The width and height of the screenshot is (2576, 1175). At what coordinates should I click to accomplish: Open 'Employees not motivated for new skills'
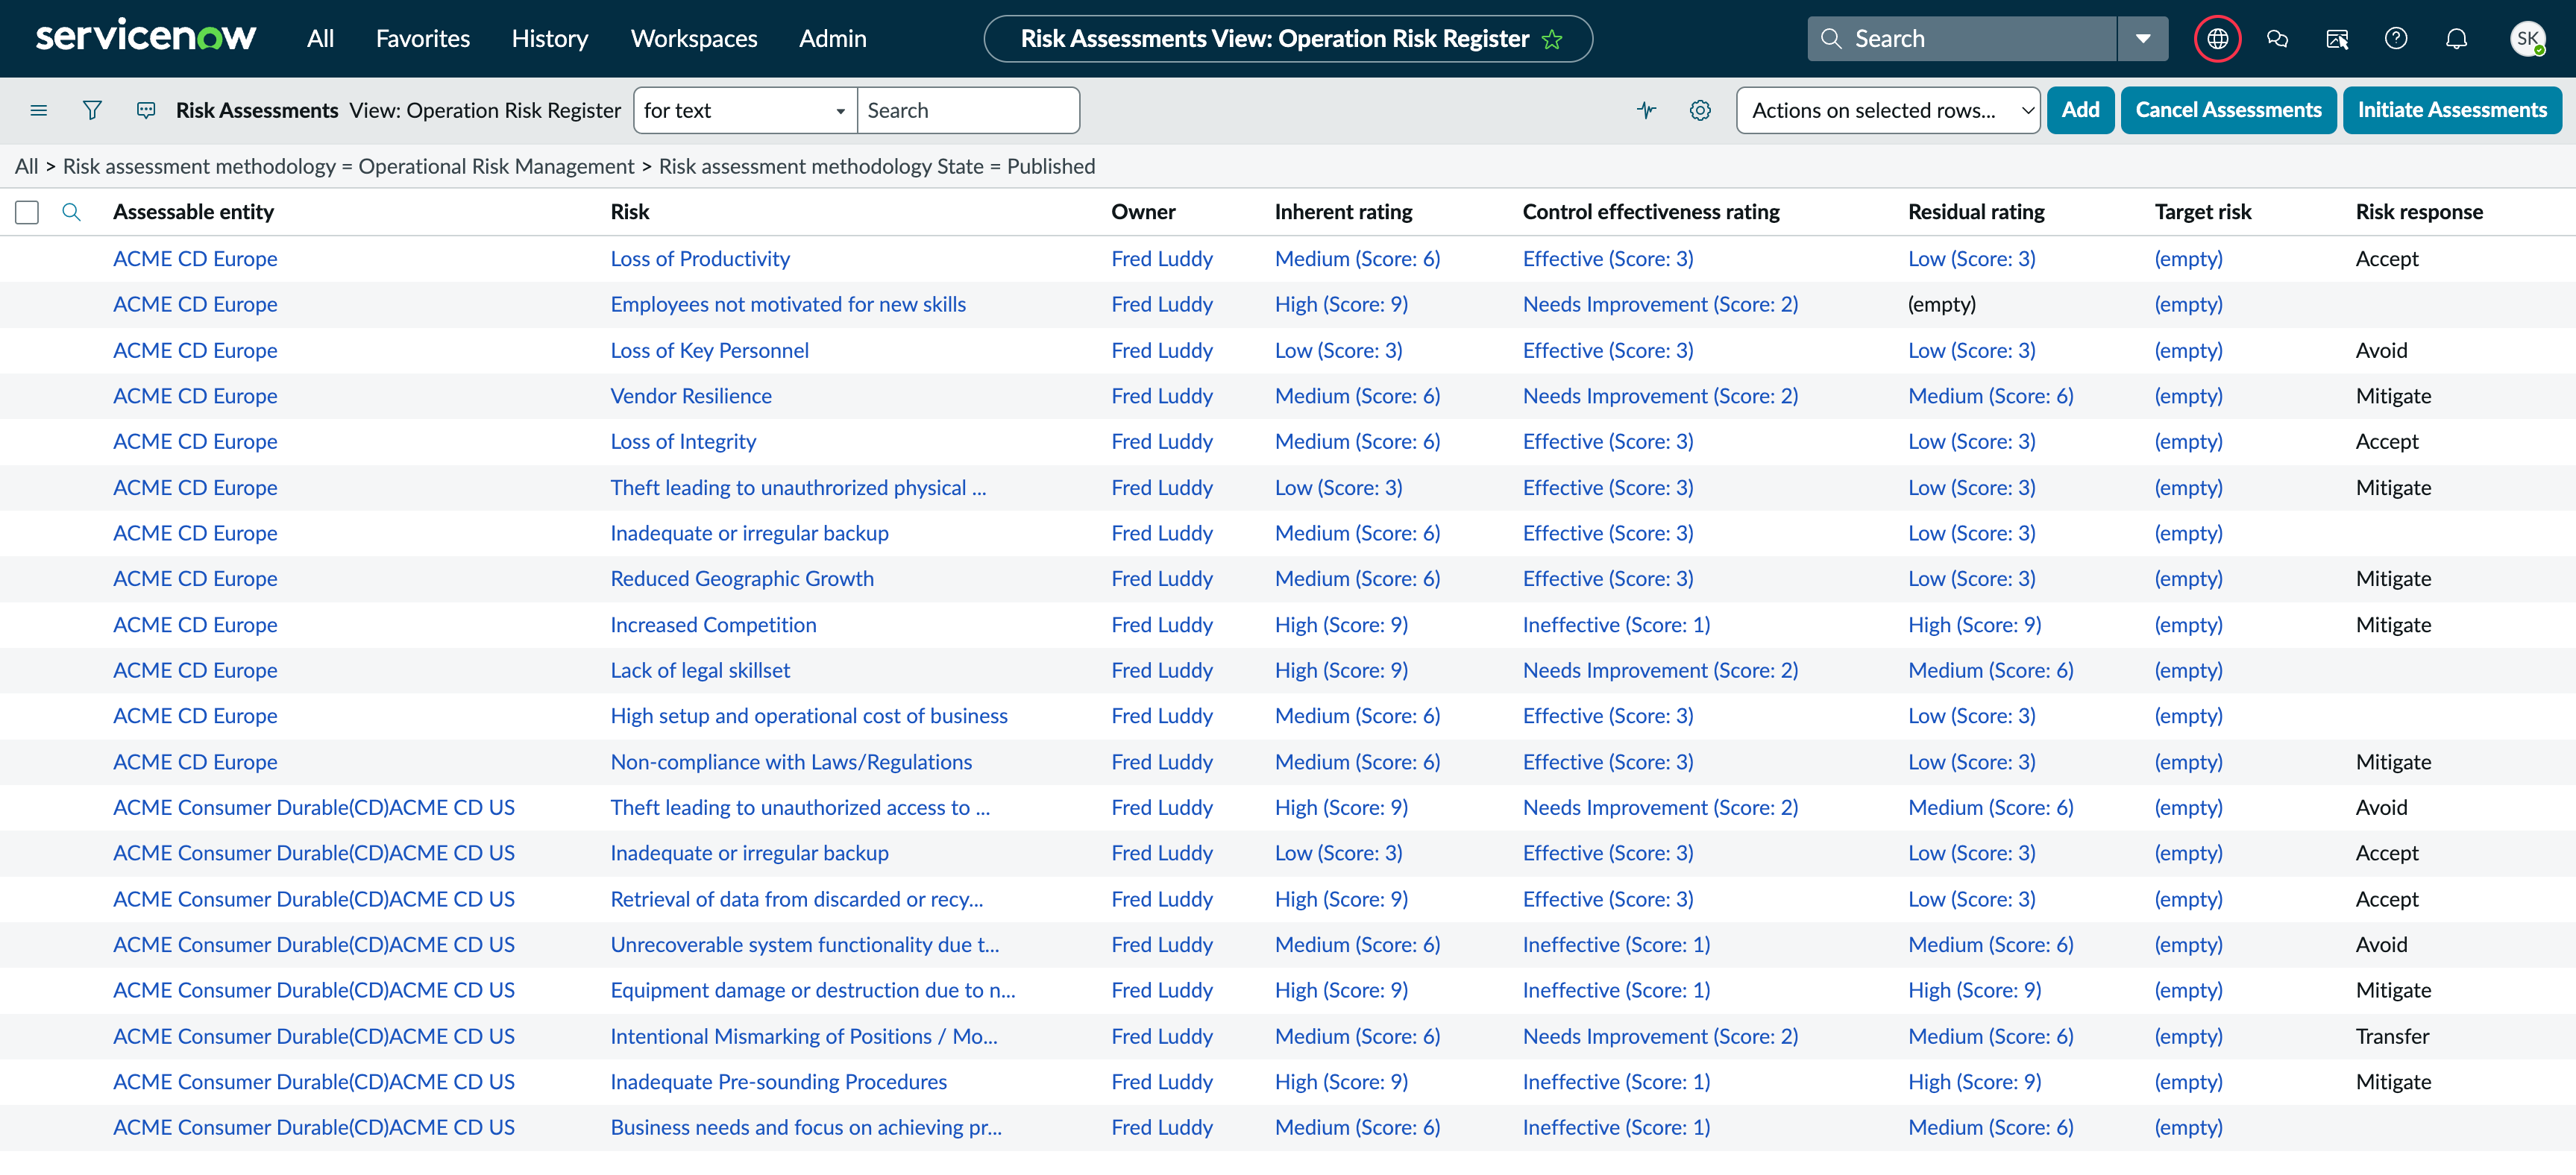point(788,304)
